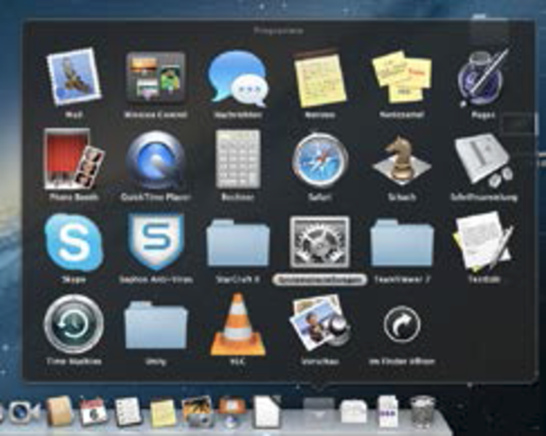Open QuickTime Player
546x436 pixels.
point(155,160)
